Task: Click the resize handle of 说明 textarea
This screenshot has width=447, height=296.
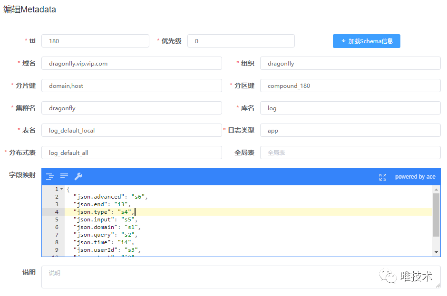Action: tap(438, 286)
